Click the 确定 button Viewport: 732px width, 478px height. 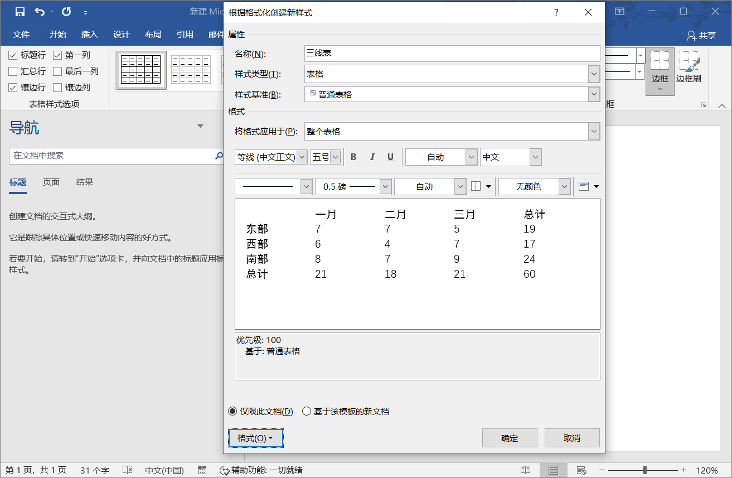point(510,438)
